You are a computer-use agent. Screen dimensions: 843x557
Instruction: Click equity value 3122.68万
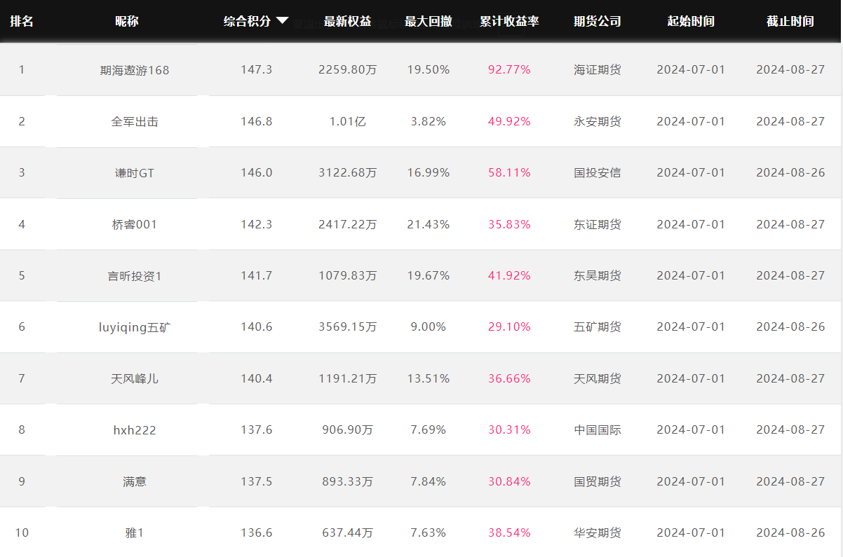pyautogui.click(x=348, y=172)
